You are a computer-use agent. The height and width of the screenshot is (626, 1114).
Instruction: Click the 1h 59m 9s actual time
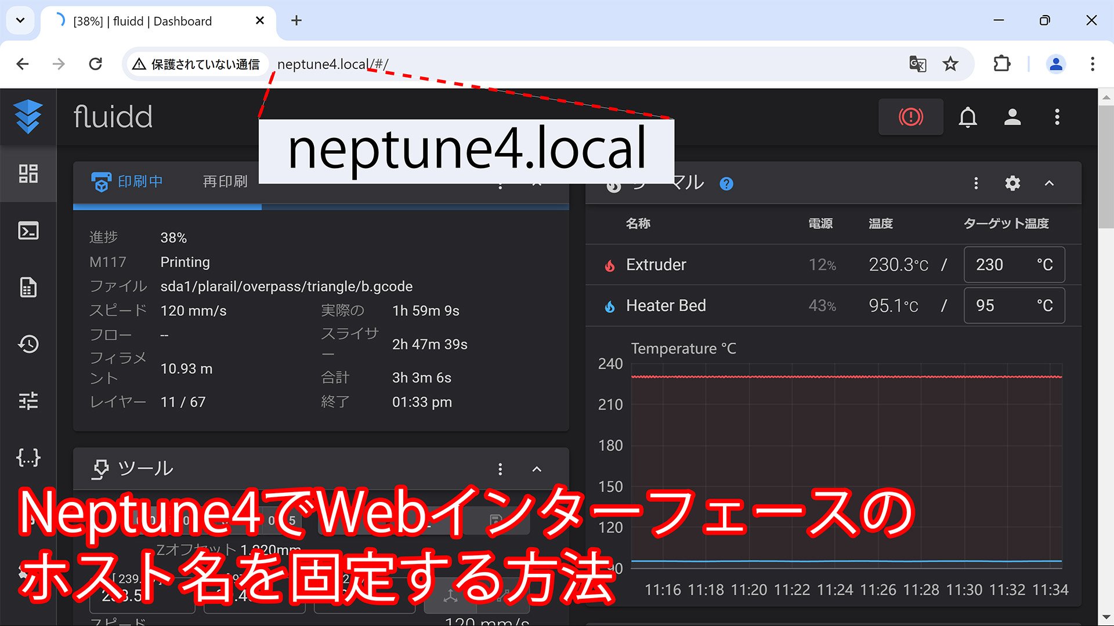click(426, 311)
